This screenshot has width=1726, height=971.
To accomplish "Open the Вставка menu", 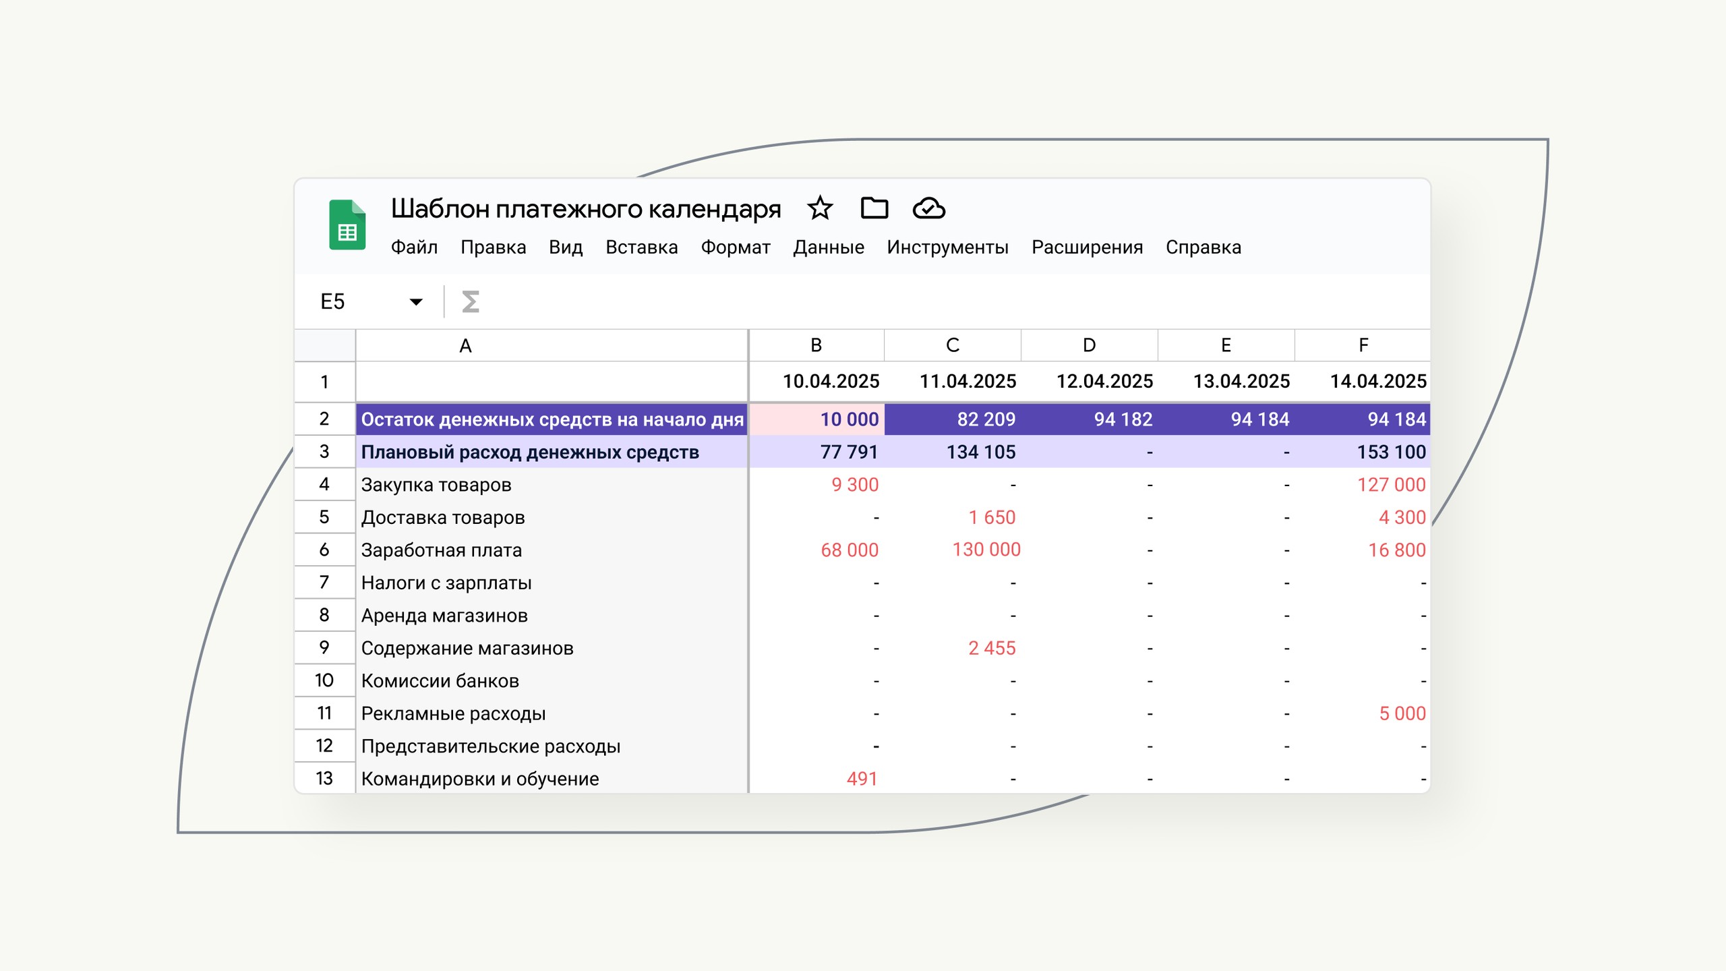I will point(641,247).
